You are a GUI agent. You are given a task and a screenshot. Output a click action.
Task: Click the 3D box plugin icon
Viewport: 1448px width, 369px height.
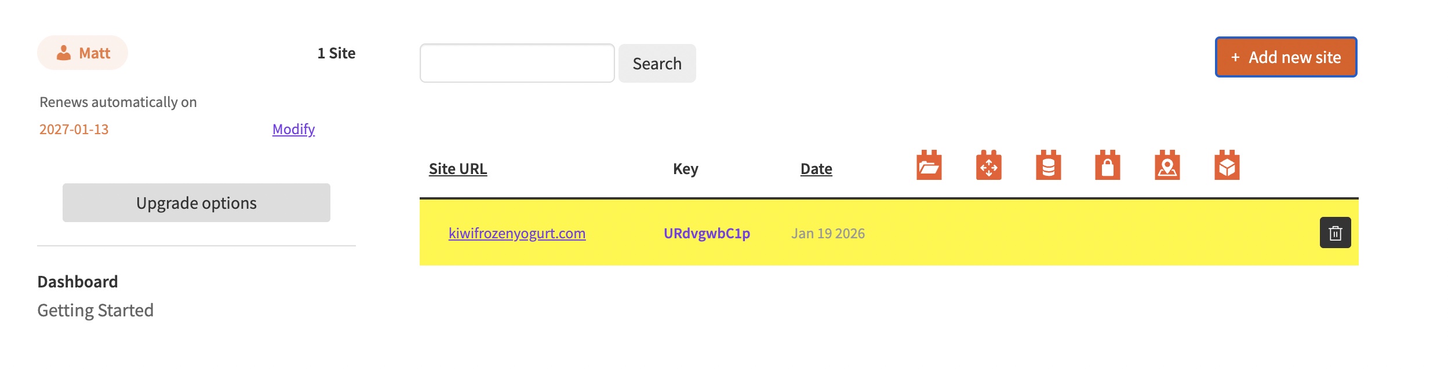point(1227,166)
